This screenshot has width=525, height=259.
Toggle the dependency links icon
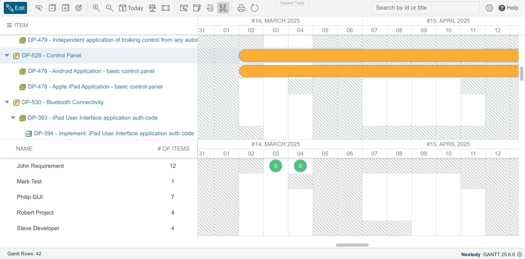(x=223, y=8)
